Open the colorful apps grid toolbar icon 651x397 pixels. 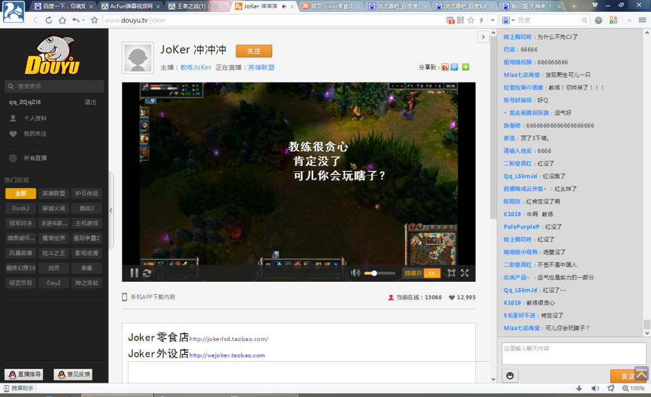click(x=613, y=20)
